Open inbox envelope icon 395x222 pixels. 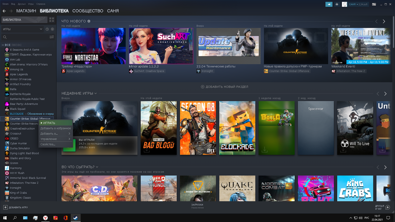[337, 4]
